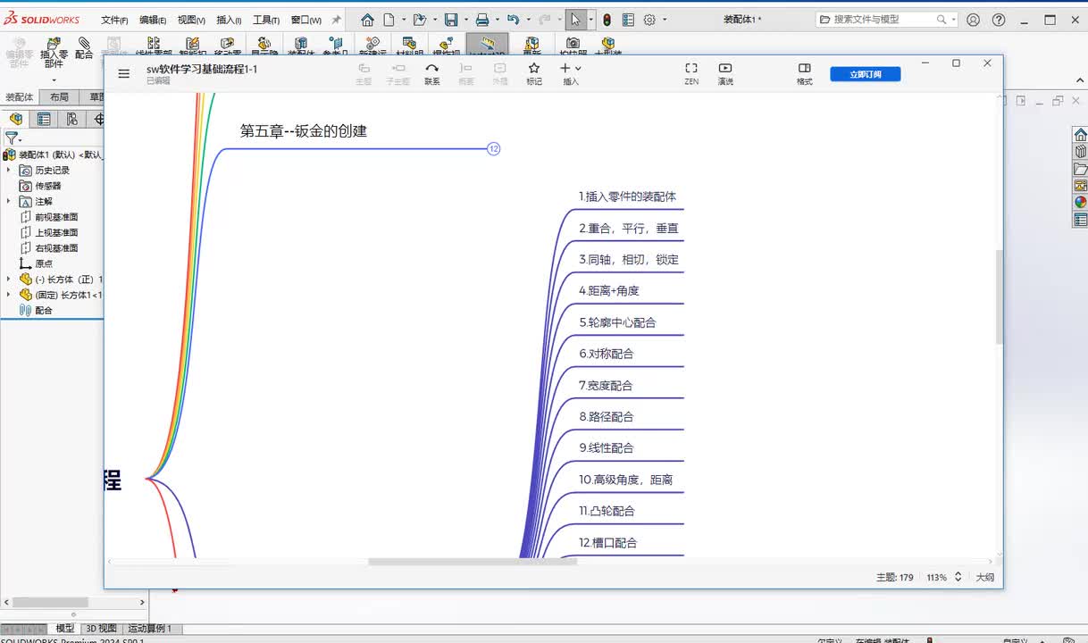Switch to the 运动算例 1 tab
This screenshot has width=1088, height=643.
click(149, 629)
